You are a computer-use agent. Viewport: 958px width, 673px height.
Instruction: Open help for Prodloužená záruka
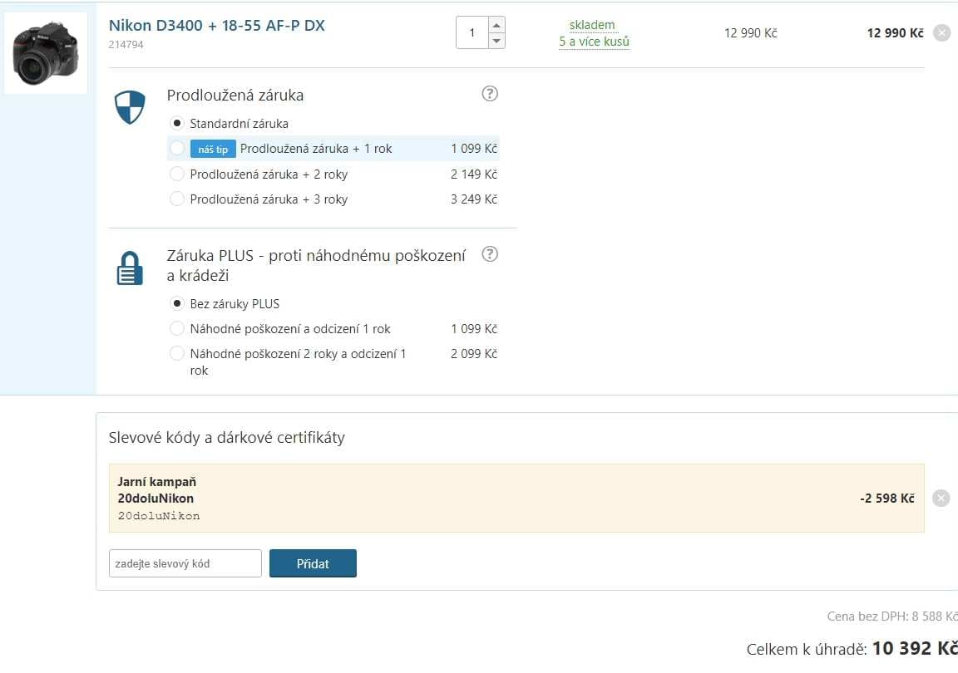[x=489, y=93]
